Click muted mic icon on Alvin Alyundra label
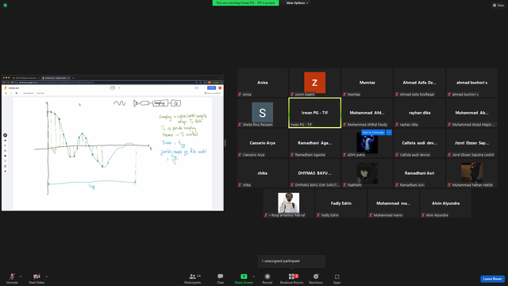The height and width of the screenshot is (286, 508). pyautogui.click(x=423, y=215)
